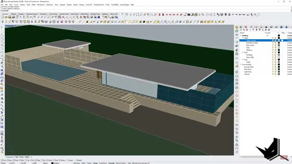Switch to the Curve Tools toolbar tab
292x164 pixels.
tap(53, 14)
